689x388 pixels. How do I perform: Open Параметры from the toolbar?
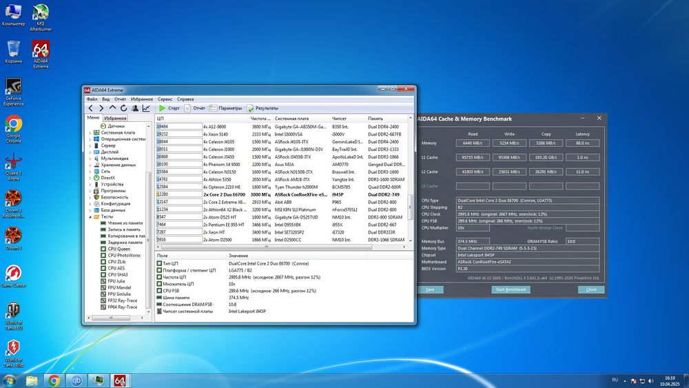(x=227, y=108)
